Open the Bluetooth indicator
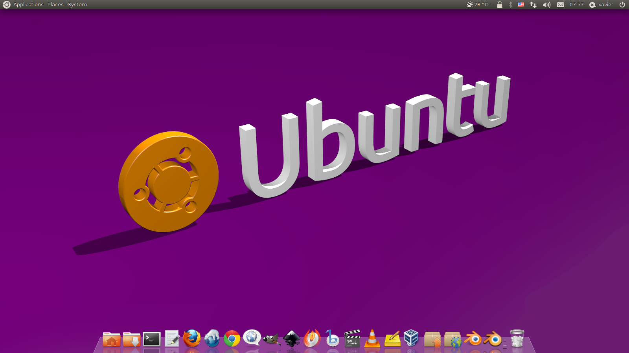The height and width of the screenshot is (353, 629). point(511,5)
